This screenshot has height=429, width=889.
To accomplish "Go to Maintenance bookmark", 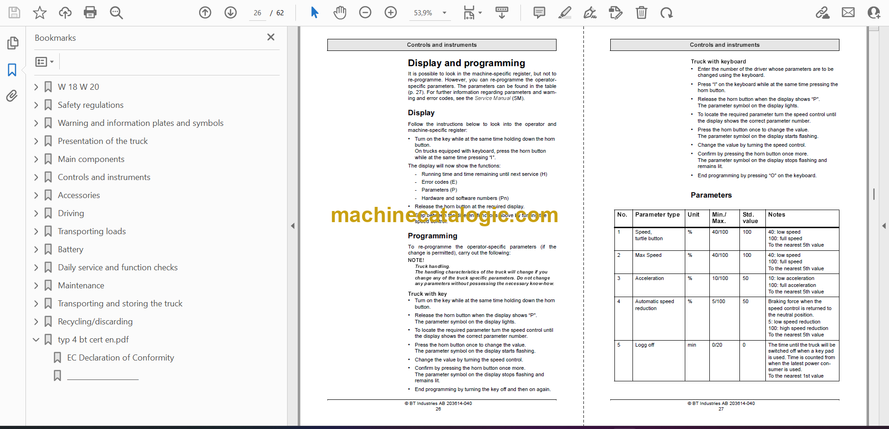I will click(81, 286).
